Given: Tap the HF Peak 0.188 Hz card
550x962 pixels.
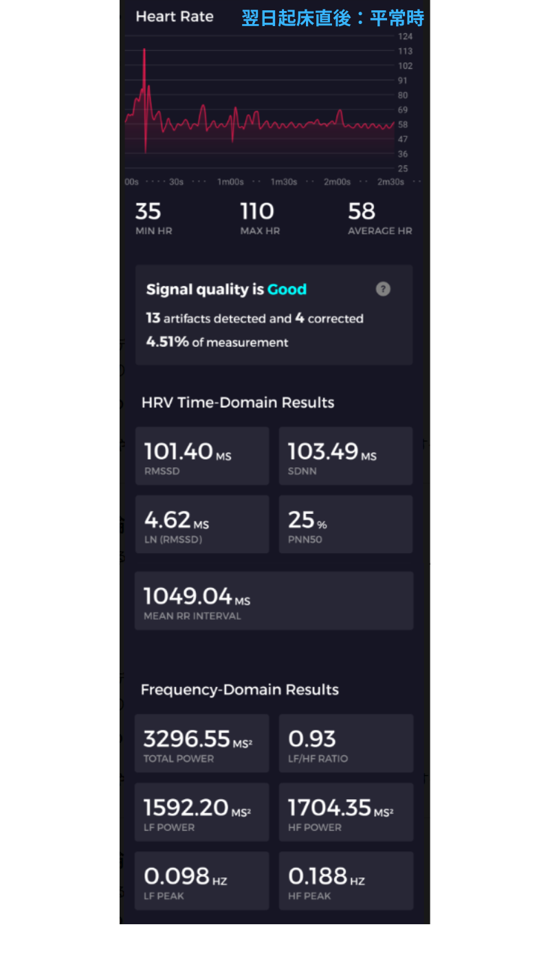Looking at the screenshot, I should click(345, 881).
